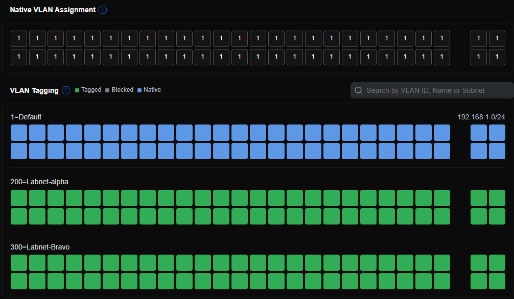This screenshot has width=514, height=299.
Task: Click info icon beside Native VLAN Assignment
Action: [x=103, y=10]
